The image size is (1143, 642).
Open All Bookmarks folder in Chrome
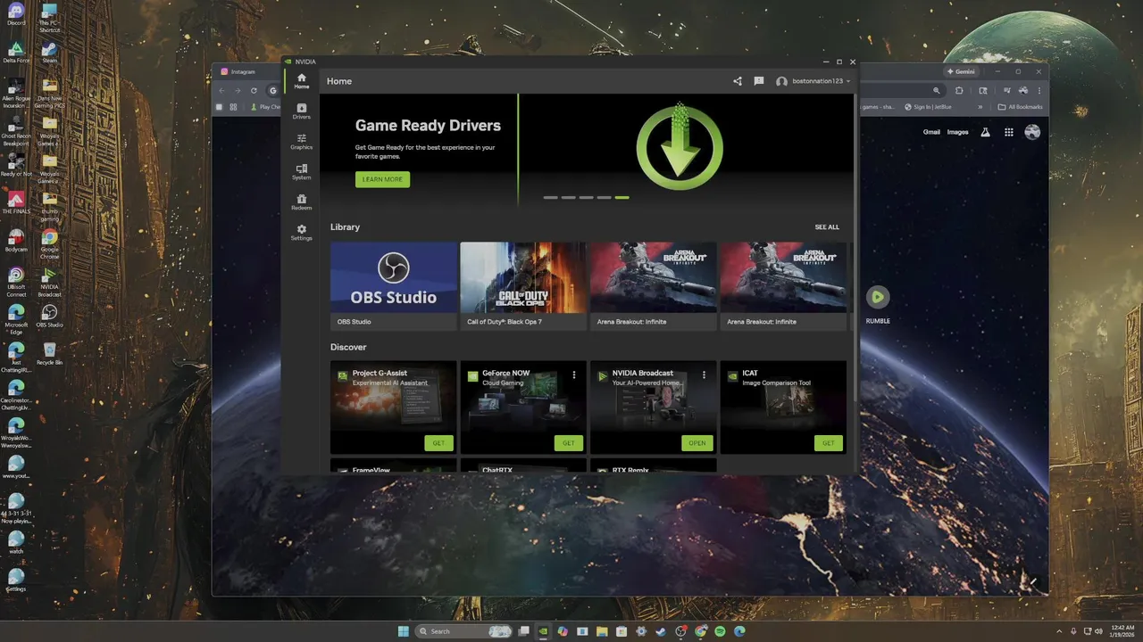(1020, 107)
